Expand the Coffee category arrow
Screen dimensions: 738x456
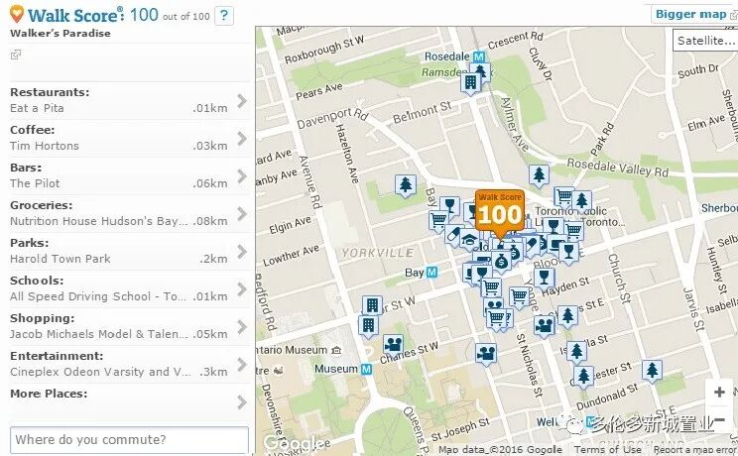(x=242, y=139)
